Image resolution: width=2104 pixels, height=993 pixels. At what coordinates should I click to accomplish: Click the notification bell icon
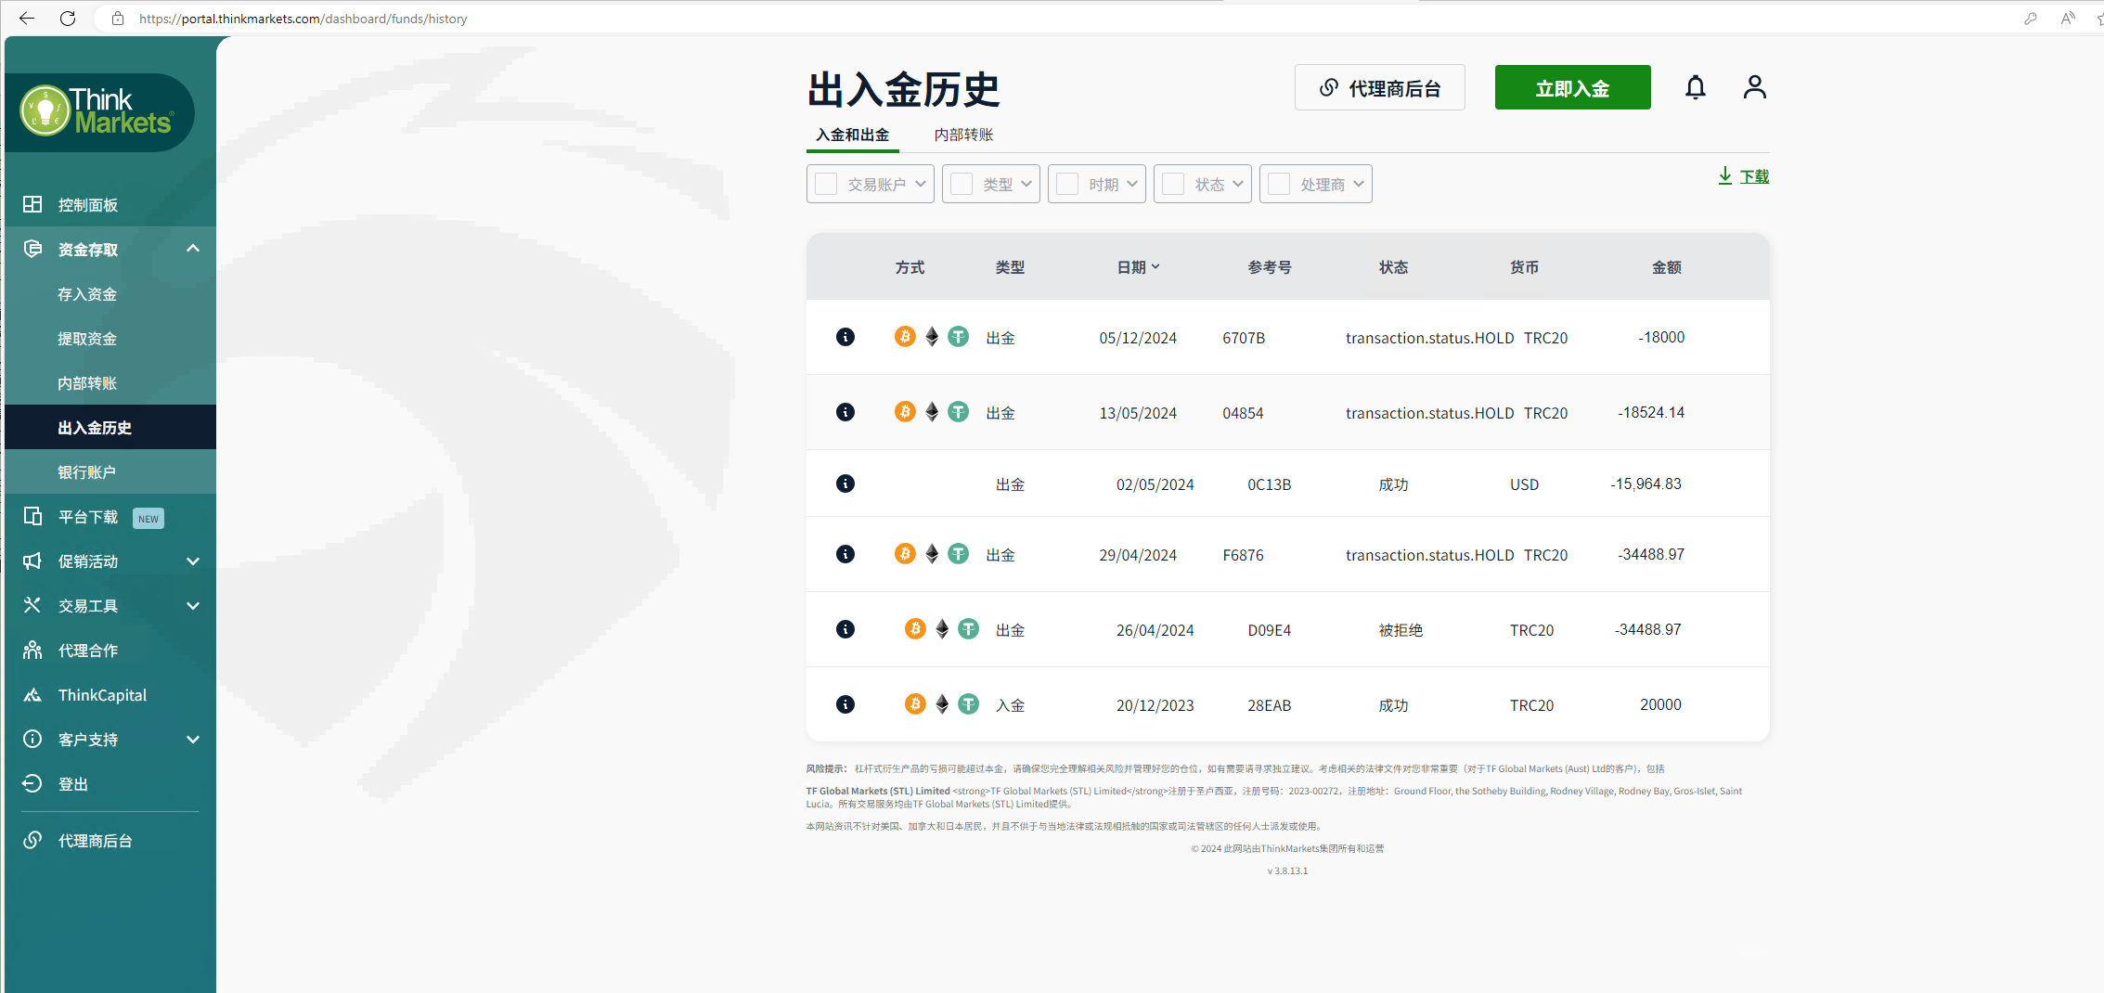tap(1695, 87)
